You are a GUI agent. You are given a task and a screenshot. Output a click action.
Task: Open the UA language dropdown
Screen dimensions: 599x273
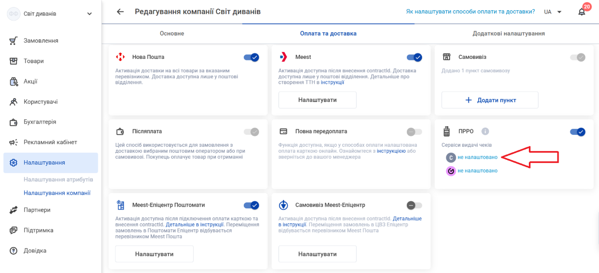[x=553, y=12]
